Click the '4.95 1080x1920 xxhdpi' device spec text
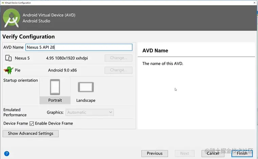258x159 pixels. (67, 58)
